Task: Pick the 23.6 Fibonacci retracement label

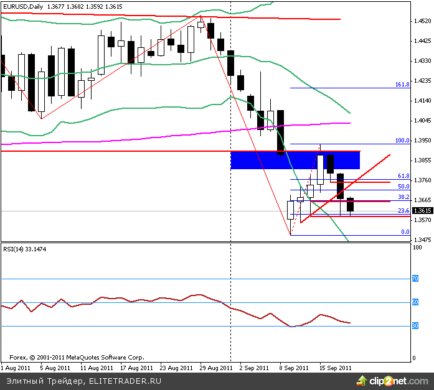Action: (403, 211)
